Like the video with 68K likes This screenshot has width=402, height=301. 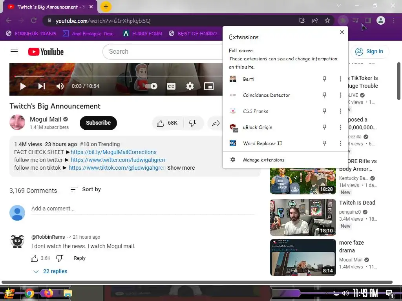click(167, 123)
